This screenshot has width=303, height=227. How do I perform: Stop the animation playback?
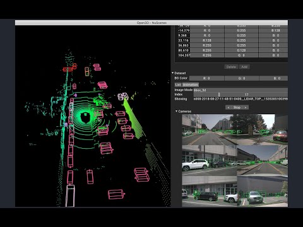(237, 107)
